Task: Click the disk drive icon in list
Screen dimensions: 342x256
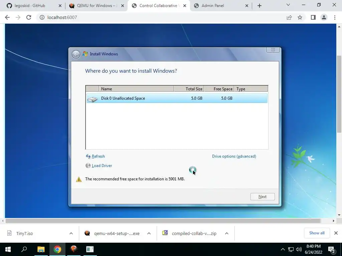Action: (x=92, y=99)
